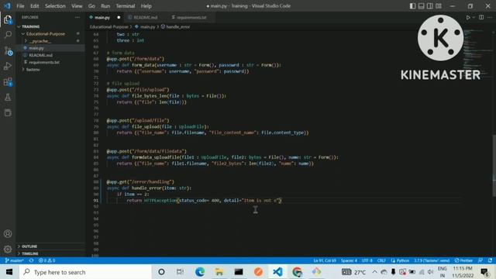
Task: Switch to the README.md editor tab
Action: (x=145, y=17)
